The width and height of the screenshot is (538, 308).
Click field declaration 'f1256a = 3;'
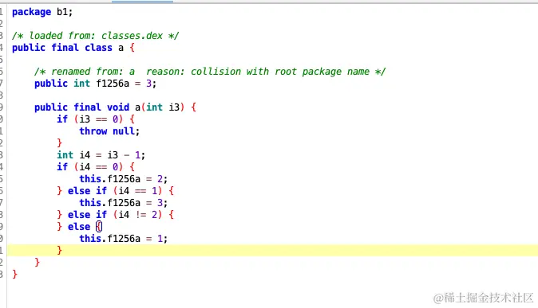[126, 84]
